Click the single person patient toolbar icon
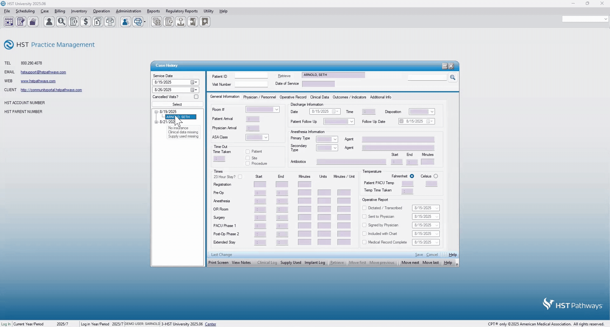The image size is (610, 327). pyautogui.click(x=49, y=22)
